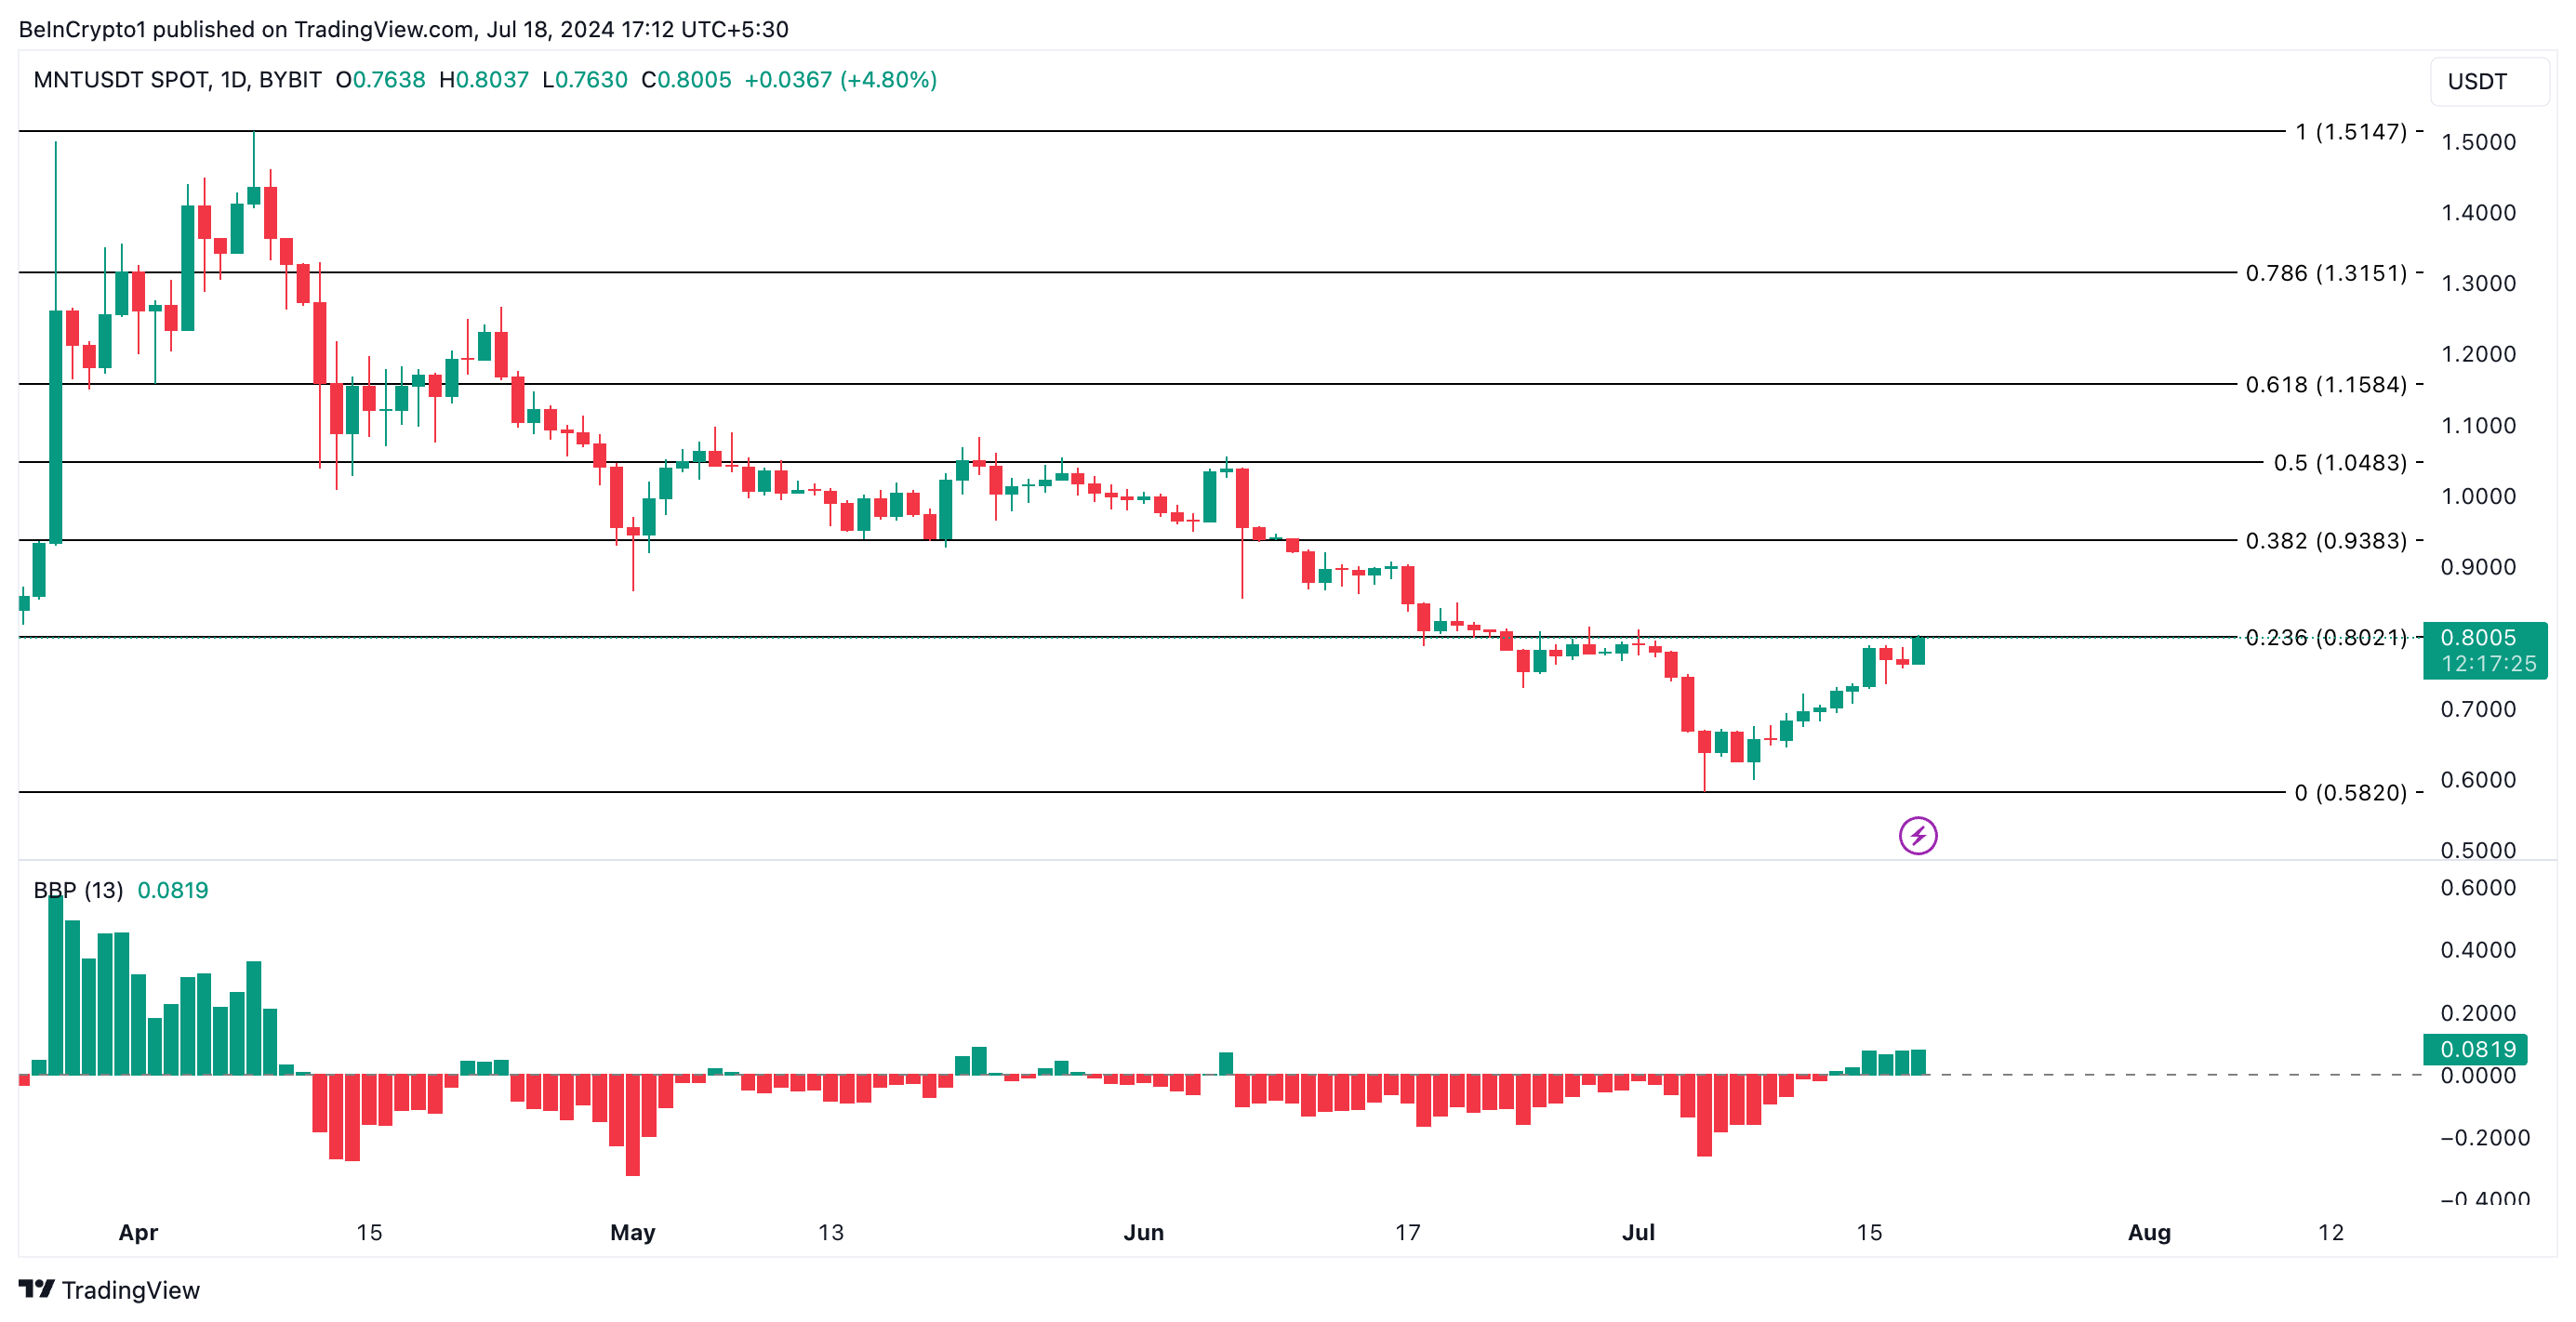Viewport: 2576px width, 1322px height.
Task: Click the MNTUSDT SPOT symbol title
Action: 121,80
